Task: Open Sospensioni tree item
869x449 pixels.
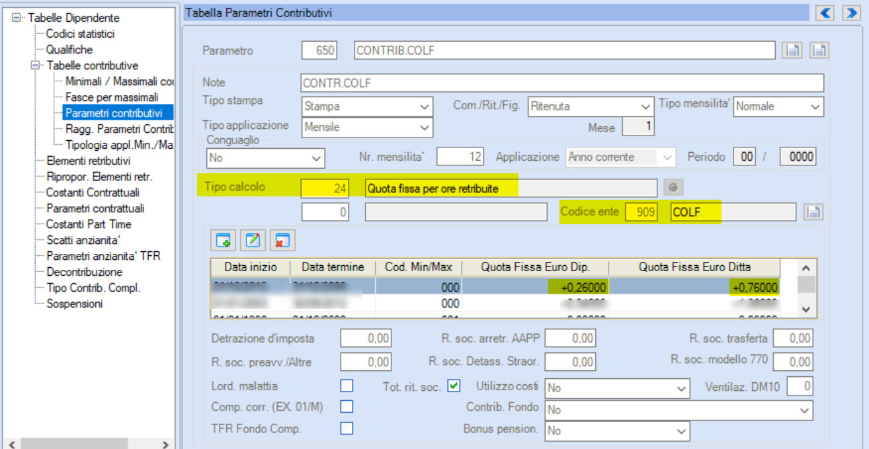Action: [x=74, y=304]
